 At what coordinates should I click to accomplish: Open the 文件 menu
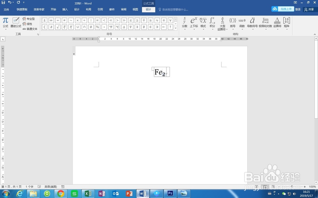6,10
